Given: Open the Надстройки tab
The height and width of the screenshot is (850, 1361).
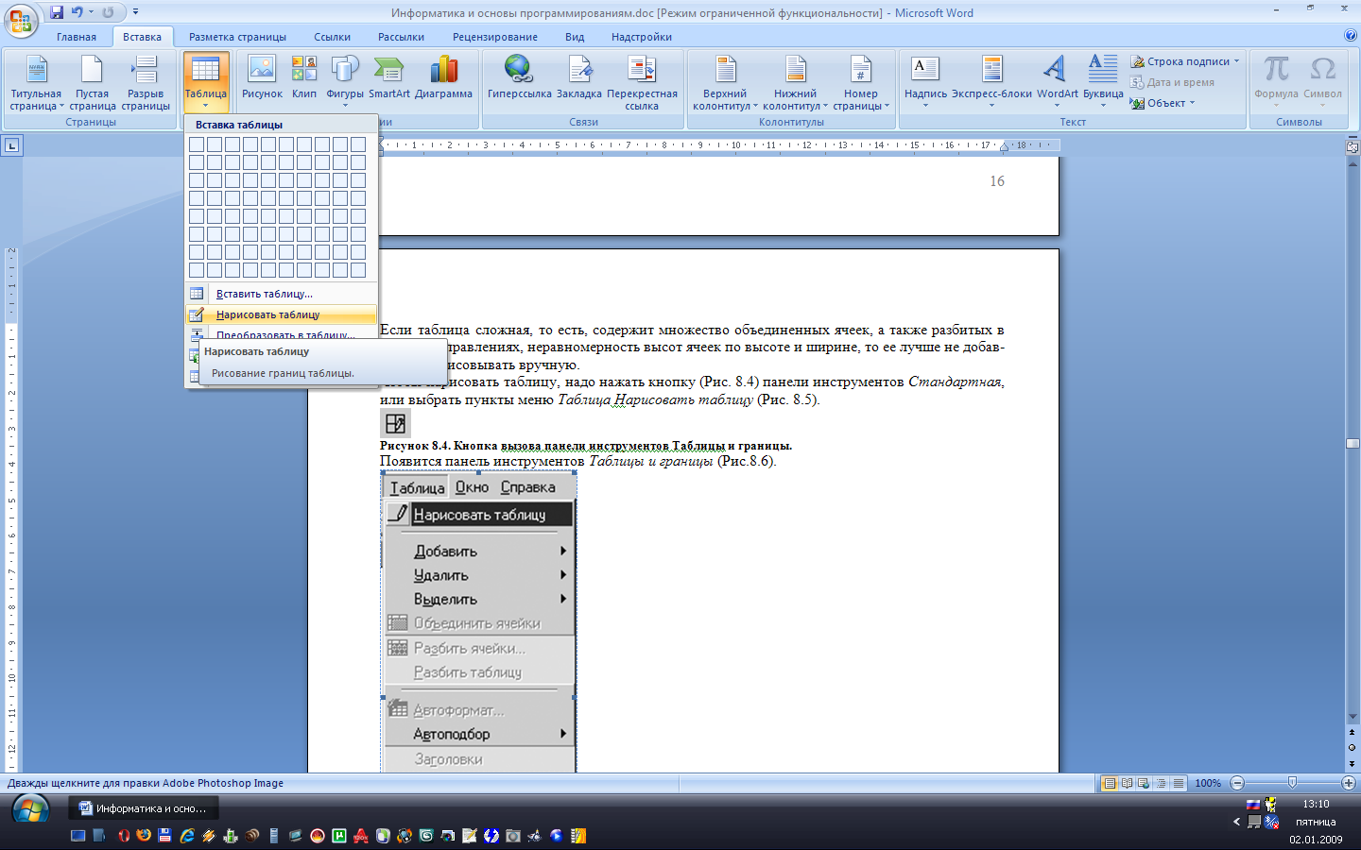Looking at the screenshot, I should point(641,37).
